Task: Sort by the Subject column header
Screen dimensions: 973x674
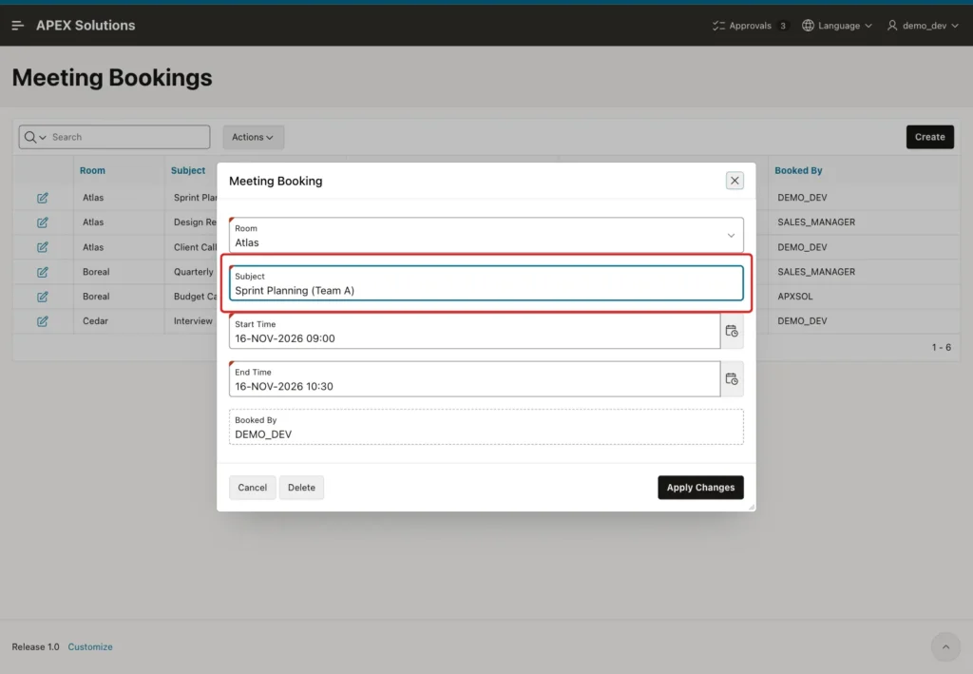Action: 188,170
